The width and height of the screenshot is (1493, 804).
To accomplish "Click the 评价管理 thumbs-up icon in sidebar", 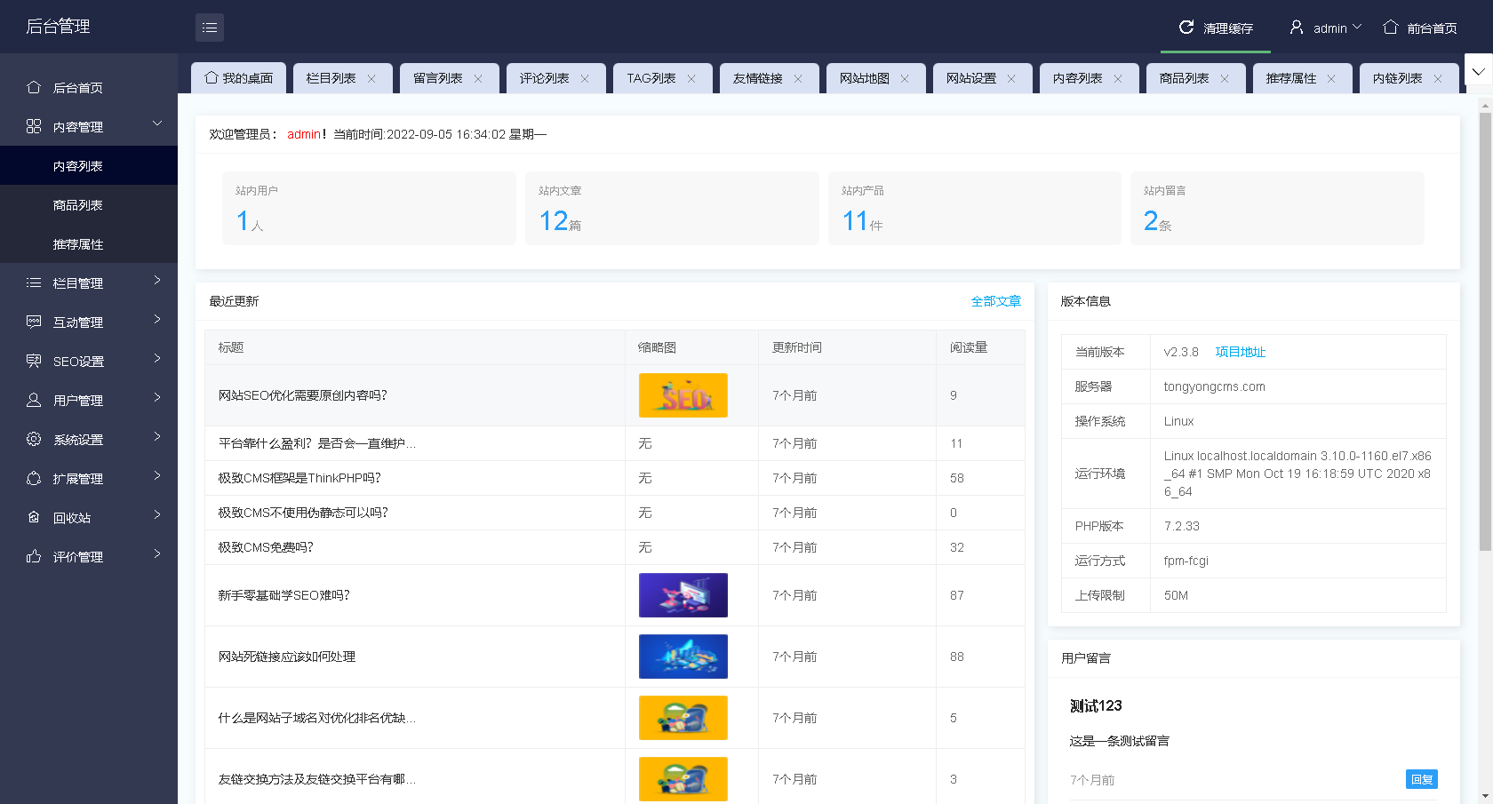I will (x=34, y=556).
